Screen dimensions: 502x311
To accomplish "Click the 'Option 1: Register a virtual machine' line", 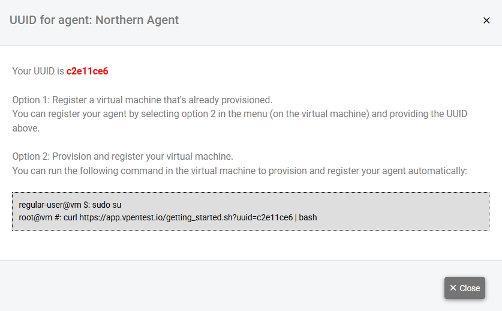I will [x=142, y=100].
